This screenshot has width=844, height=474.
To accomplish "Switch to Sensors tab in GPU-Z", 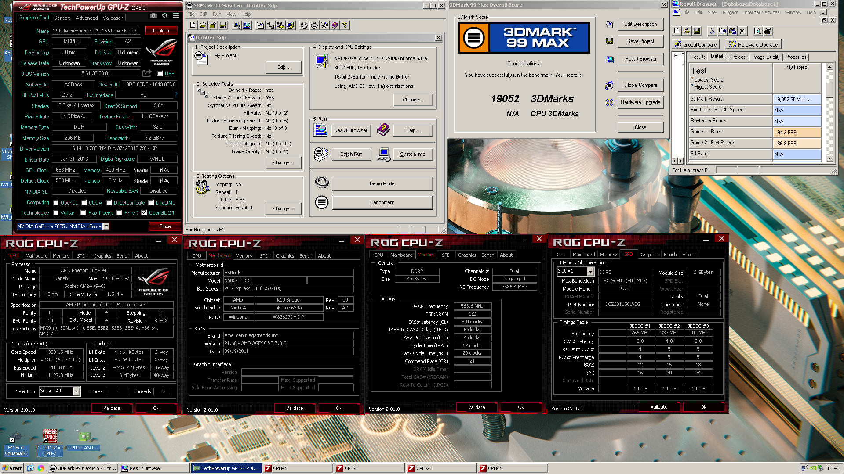I will click(x=62, y=18).
